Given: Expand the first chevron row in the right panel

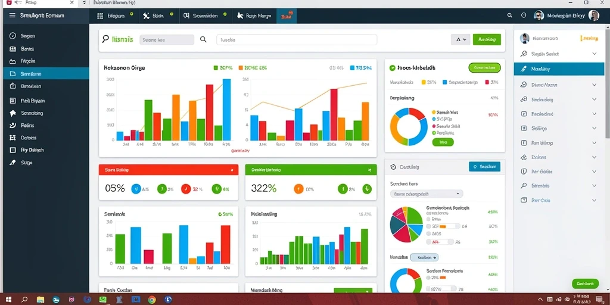Looking at the screenshot, I should click(559, 54).
